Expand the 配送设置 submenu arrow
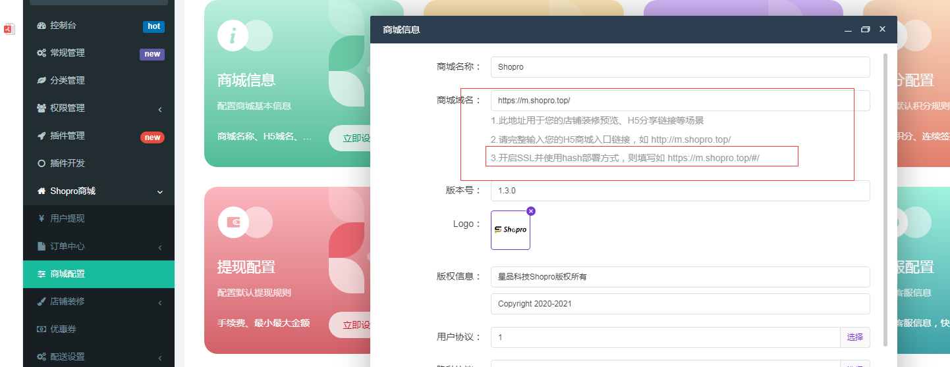This screenshot has height=367, width=950. [160, 358]
